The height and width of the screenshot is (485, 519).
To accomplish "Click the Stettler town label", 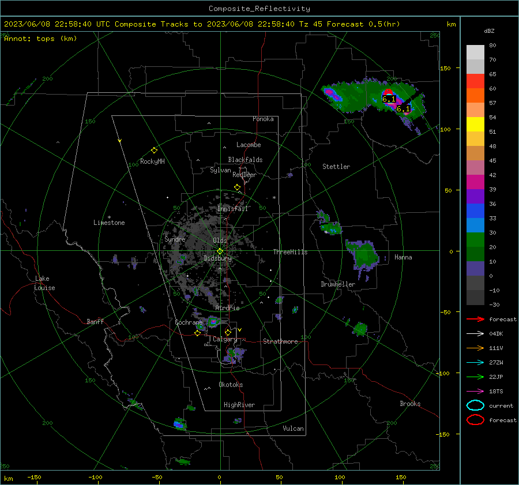I will pyautogui.click(x=336, y=167).
